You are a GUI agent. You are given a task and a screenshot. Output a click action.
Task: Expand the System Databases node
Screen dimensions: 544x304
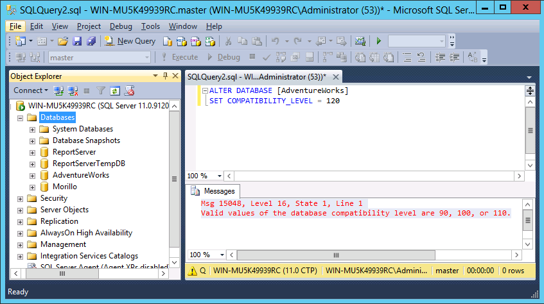coord(32,130)
